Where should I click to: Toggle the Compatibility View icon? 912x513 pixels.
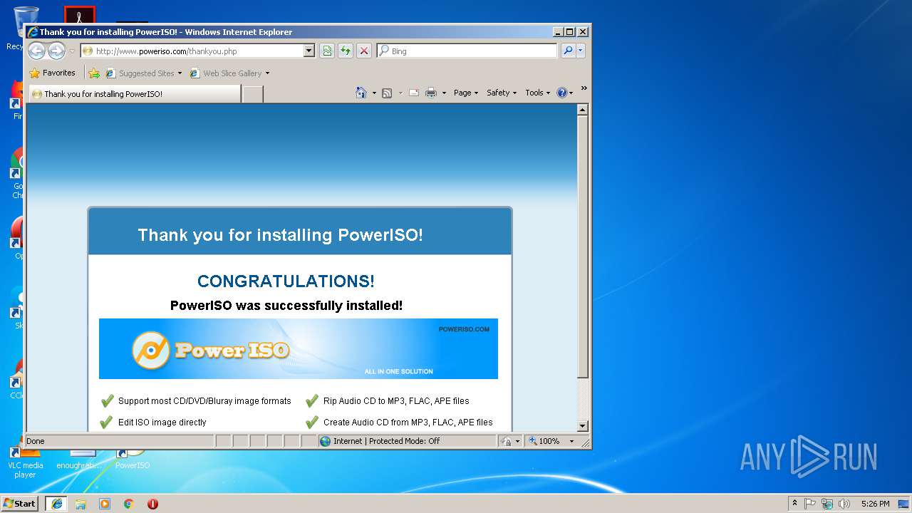pos(327,51)
